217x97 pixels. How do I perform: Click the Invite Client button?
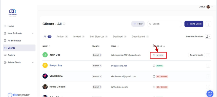(x=194, y=24)
